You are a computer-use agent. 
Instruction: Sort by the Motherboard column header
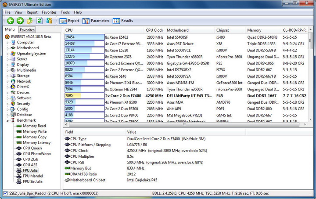pos(190,30)
